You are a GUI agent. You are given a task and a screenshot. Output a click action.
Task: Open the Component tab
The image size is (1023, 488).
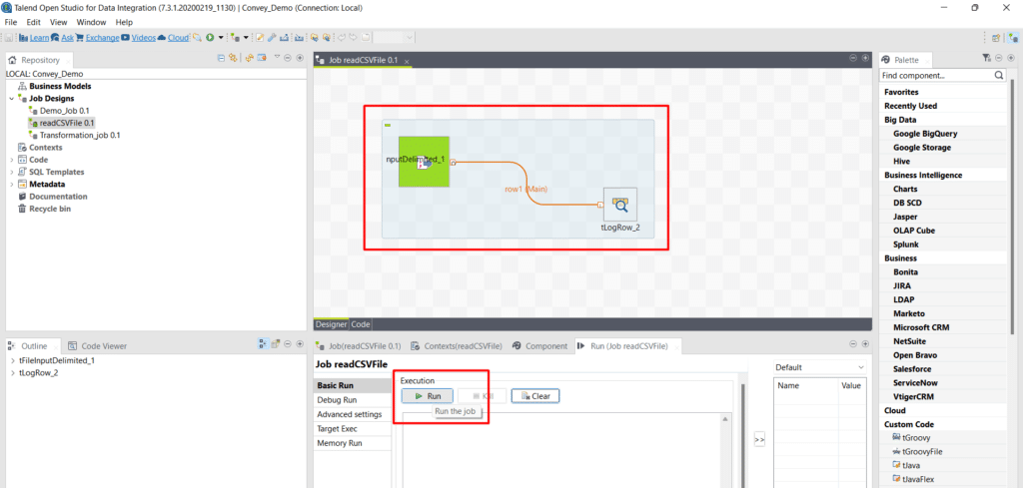click(540, 346)
